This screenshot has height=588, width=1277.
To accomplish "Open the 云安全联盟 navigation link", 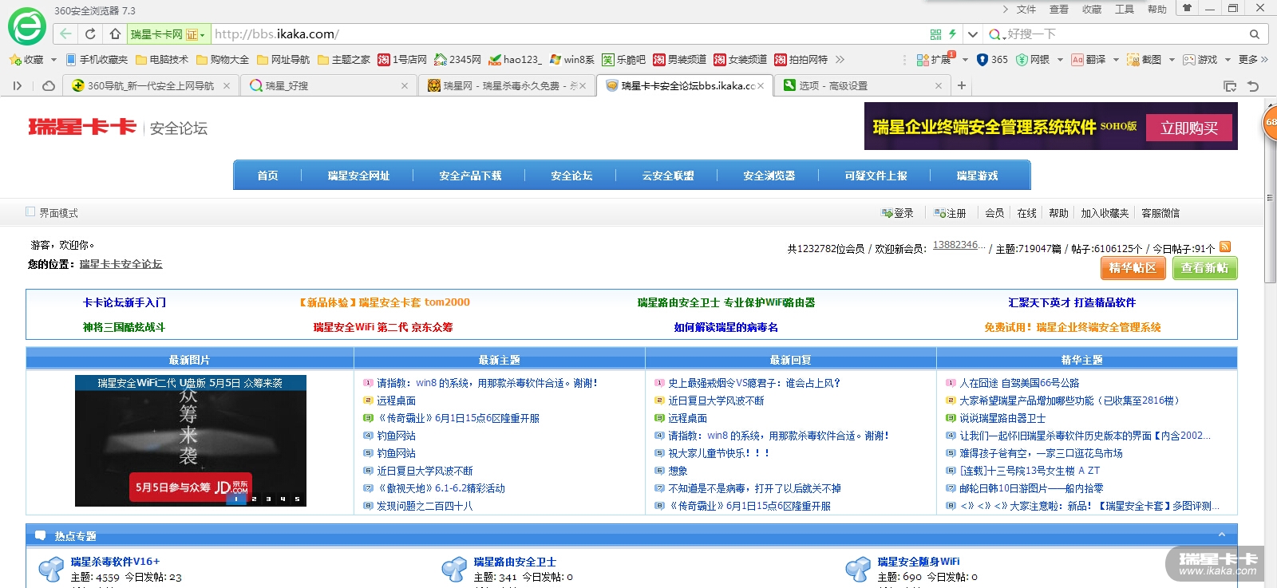I will [x=668, y=176].
